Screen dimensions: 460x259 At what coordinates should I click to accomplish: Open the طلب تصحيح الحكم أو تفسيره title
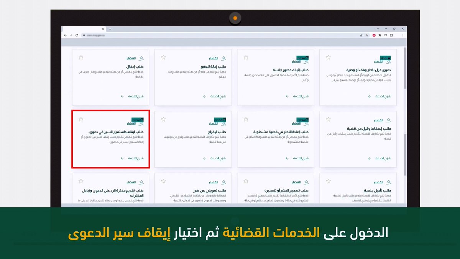[x=287, y=190]
